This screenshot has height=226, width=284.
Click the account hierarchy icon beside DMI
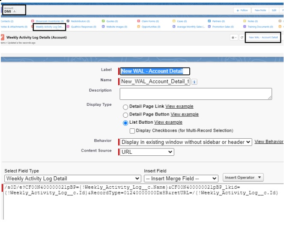coord(14,12)
